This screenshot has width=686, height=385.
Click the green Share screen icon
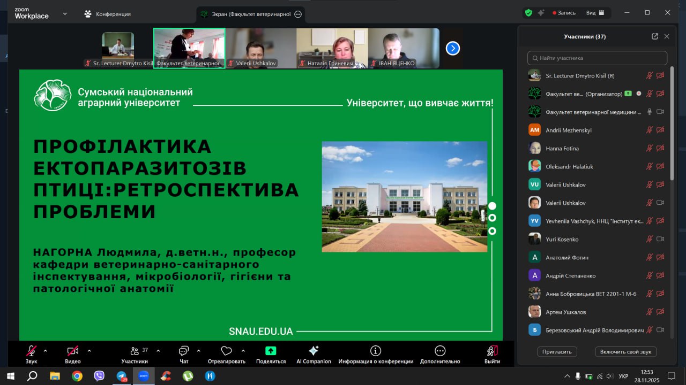(x=271, y=351)
